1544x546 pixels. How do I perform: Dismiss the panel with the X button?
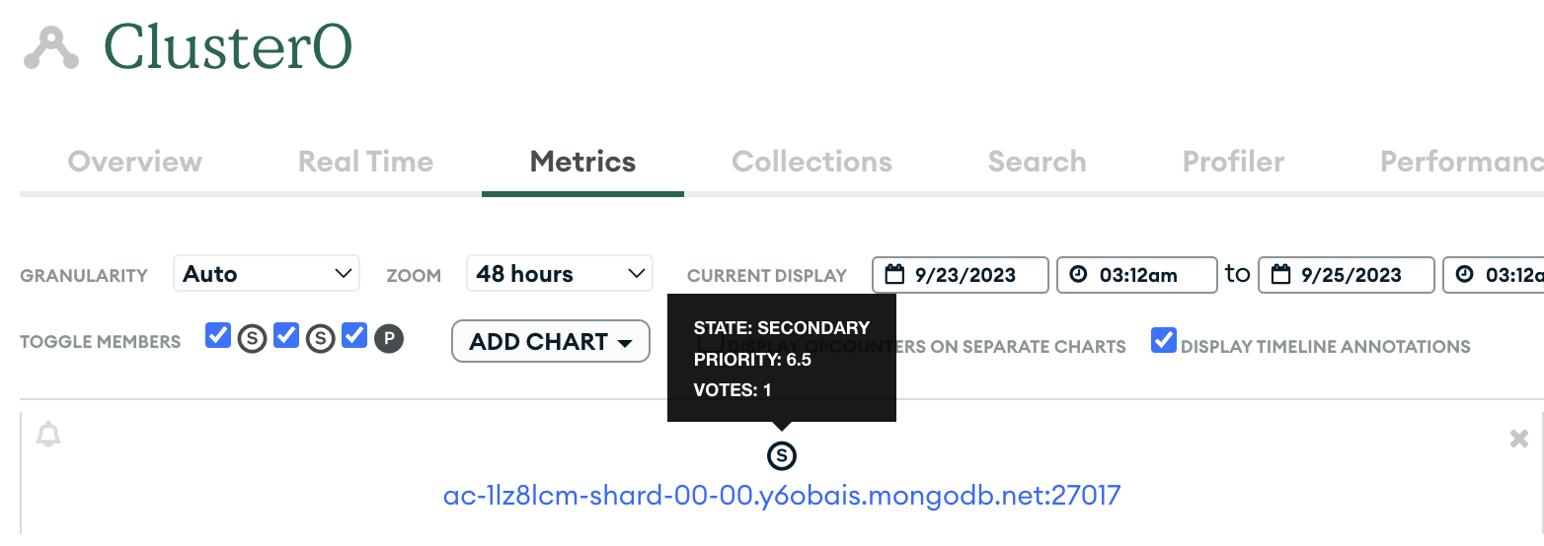[1519, 439]
